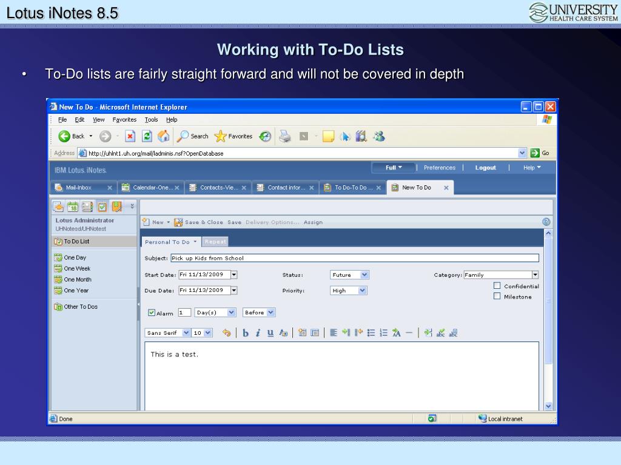The width and height of the screenshot is (621, 465).
Task: Switch to the Mail-Inbox tab
Action: tap(78, 188)
